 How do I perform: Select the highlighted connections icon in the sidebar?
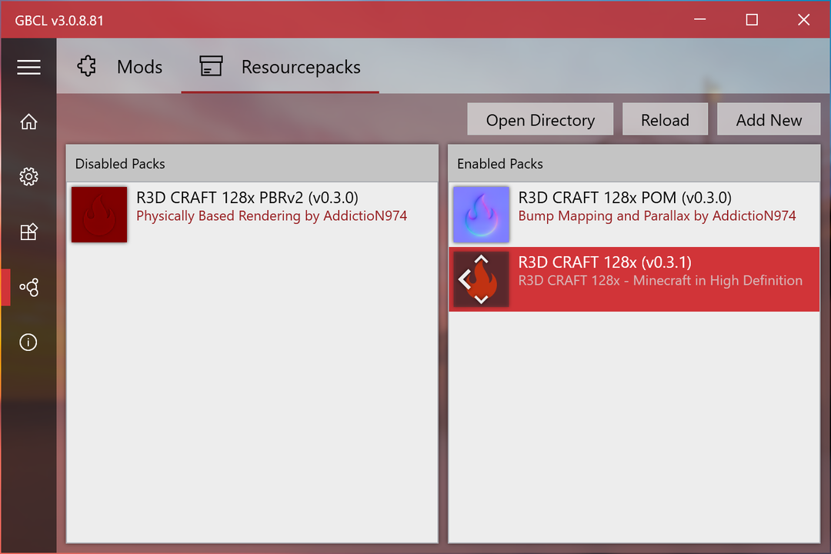(x=28, y=287)
